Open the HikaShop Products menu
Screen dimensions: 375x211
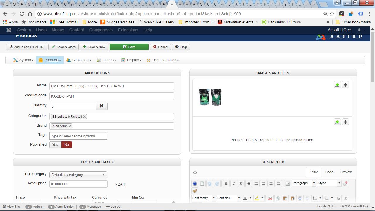click(x=50, y=60)
